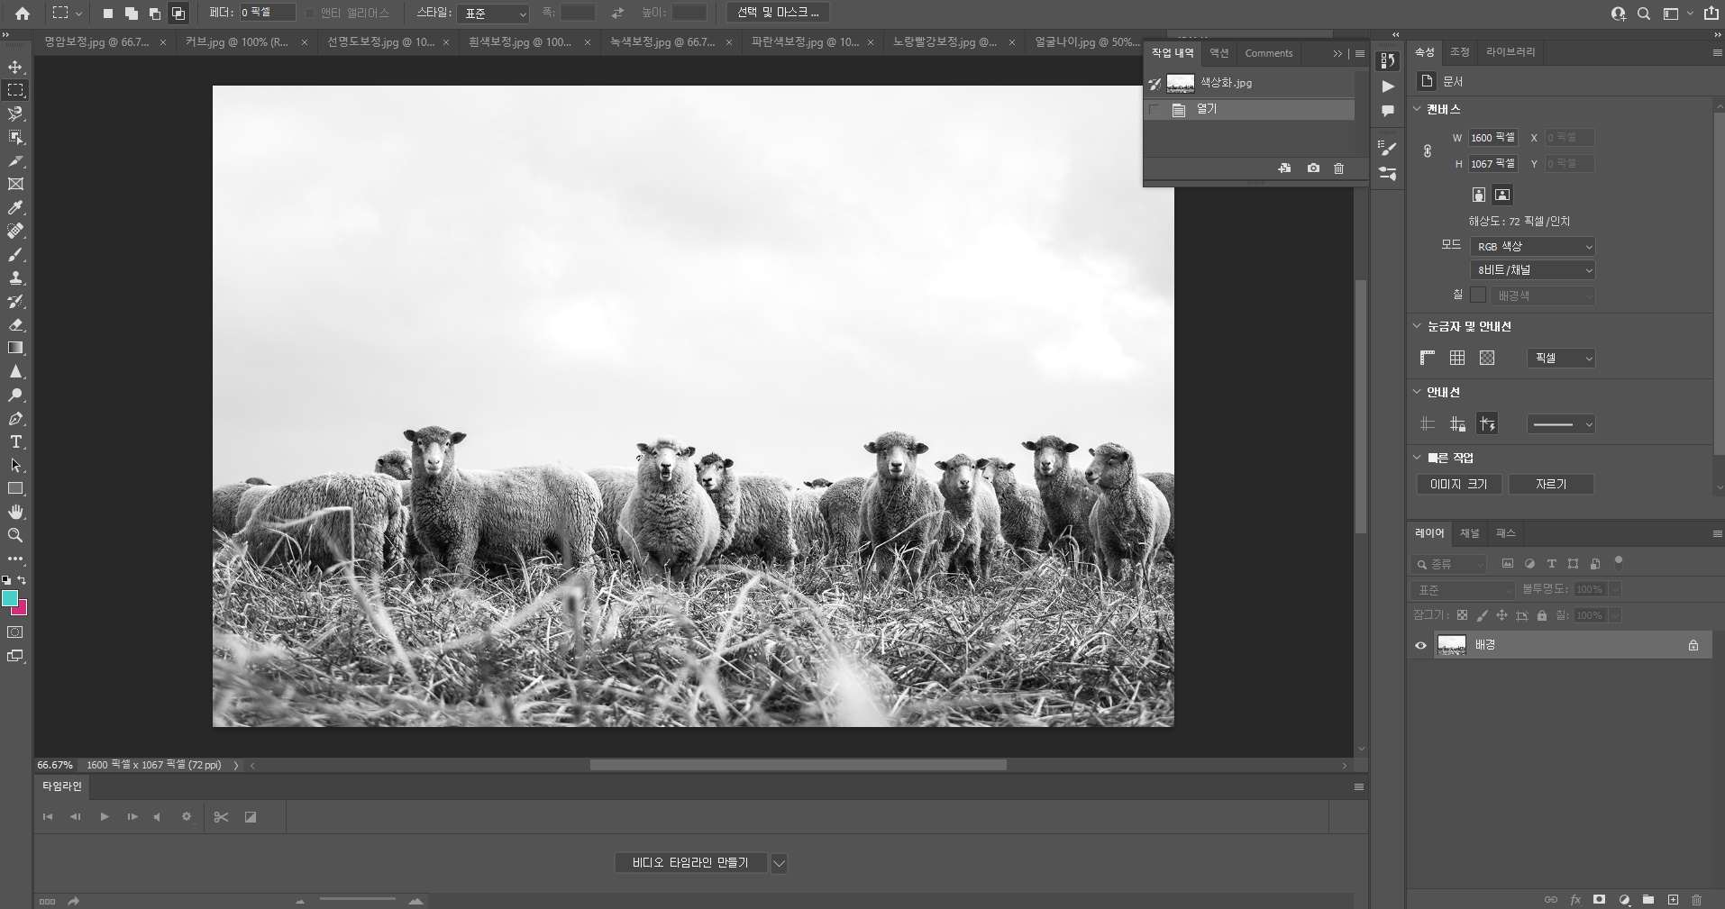Switch to the 라이브러리 tab
The height and width of the screenshot is (909, 1725).
coord(1511,52)
